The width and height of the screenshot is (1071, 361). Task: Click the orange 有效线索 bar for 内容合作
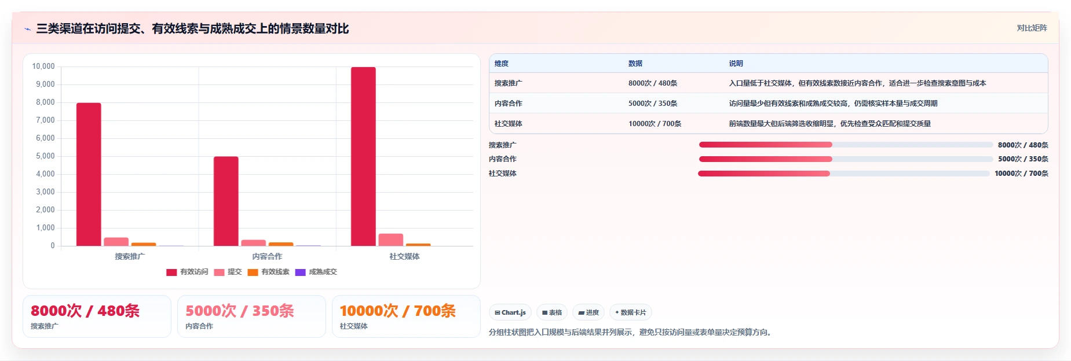coord(281,244)
